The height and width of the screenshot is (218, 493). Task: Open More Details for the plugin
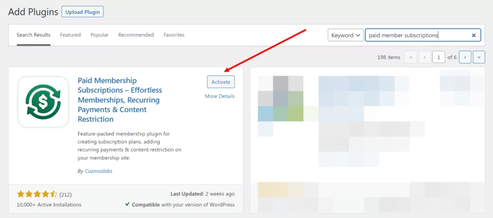[220, 96]
